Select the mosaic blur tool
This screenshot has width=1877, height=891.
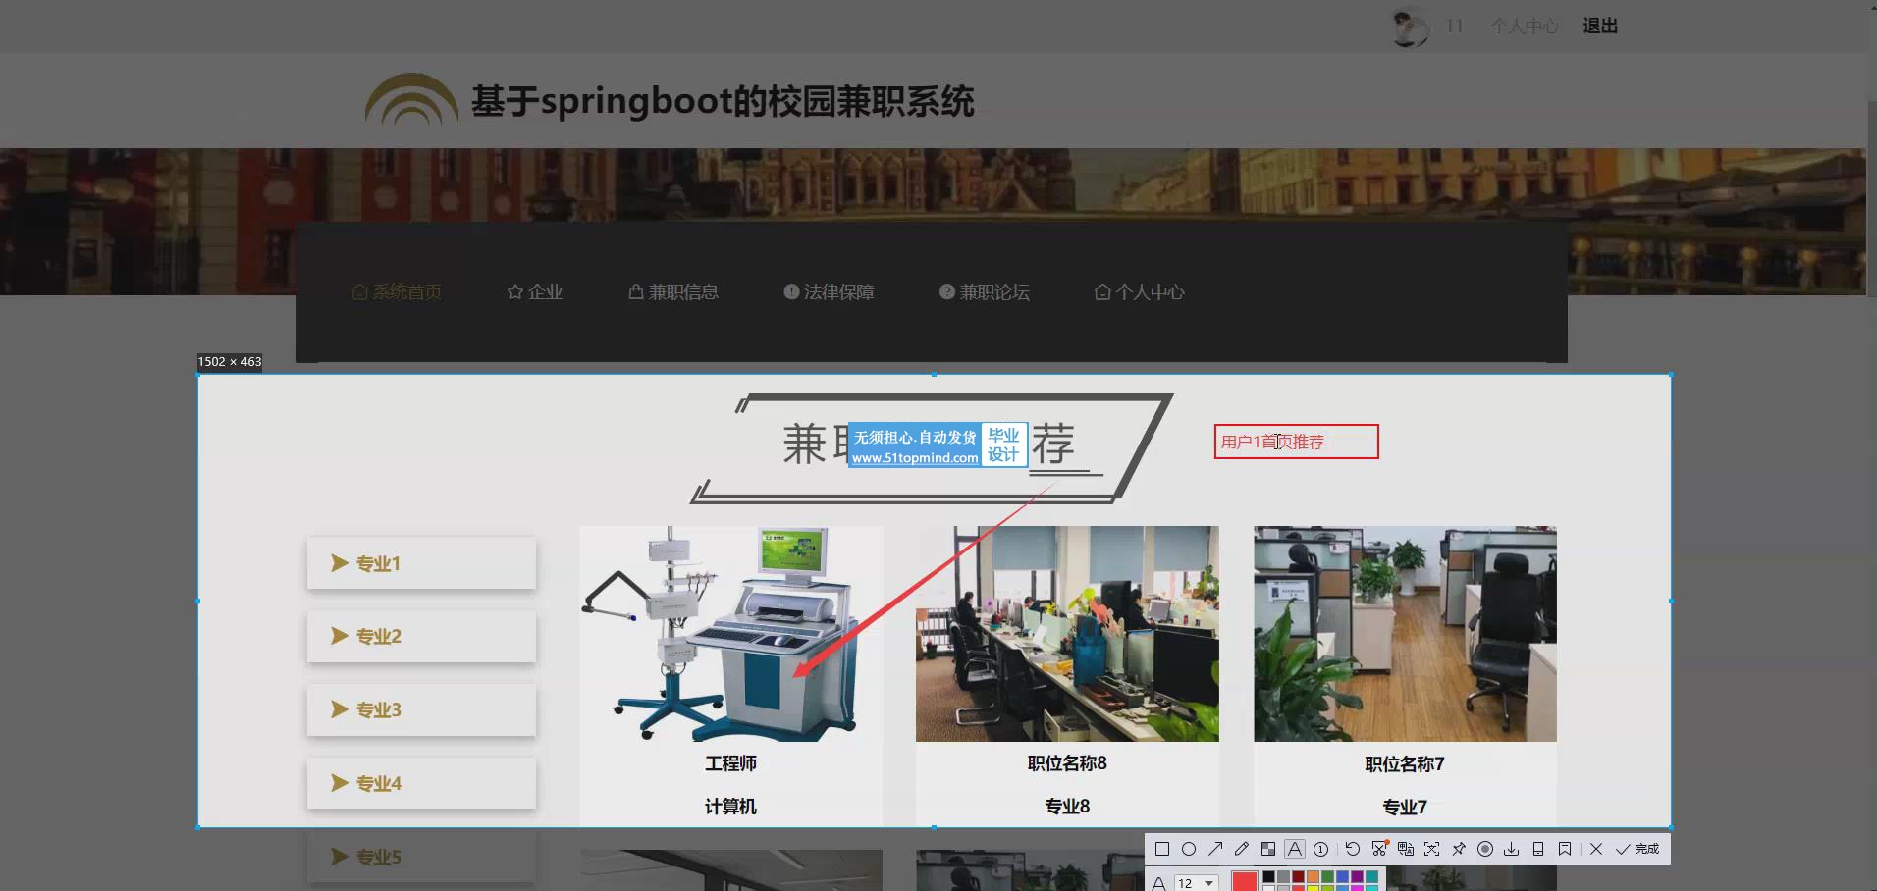click(1268, 849)
